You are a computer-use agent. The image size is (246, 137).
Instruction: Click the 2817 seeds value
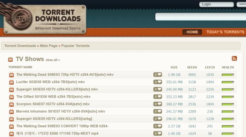tap(192, 97)
